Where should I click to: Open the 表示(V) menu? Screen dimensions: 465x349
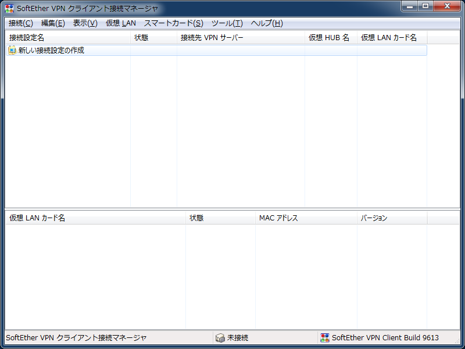point(85,23)
